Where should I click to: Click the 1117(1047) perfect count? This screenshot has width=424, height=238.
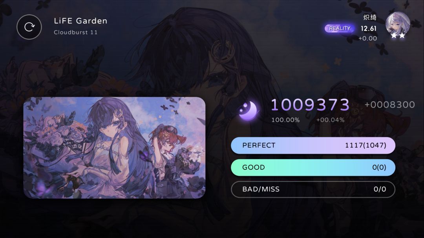click(366, 145)
